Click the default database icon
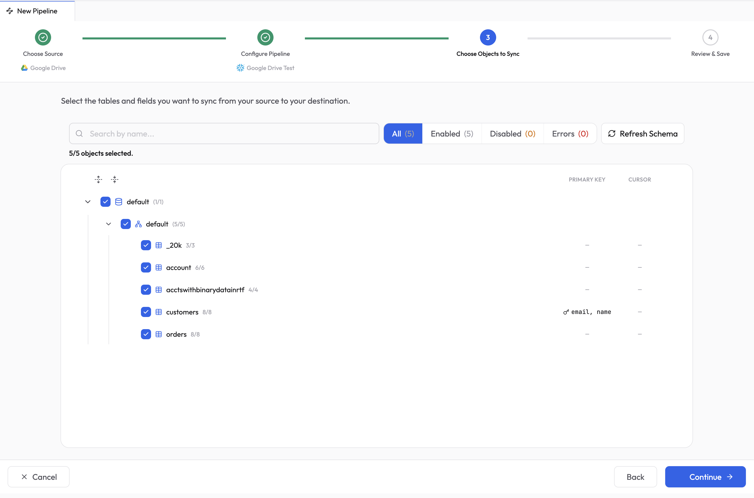This screenshot has height=498, width=754. click(x=119, y=202)
